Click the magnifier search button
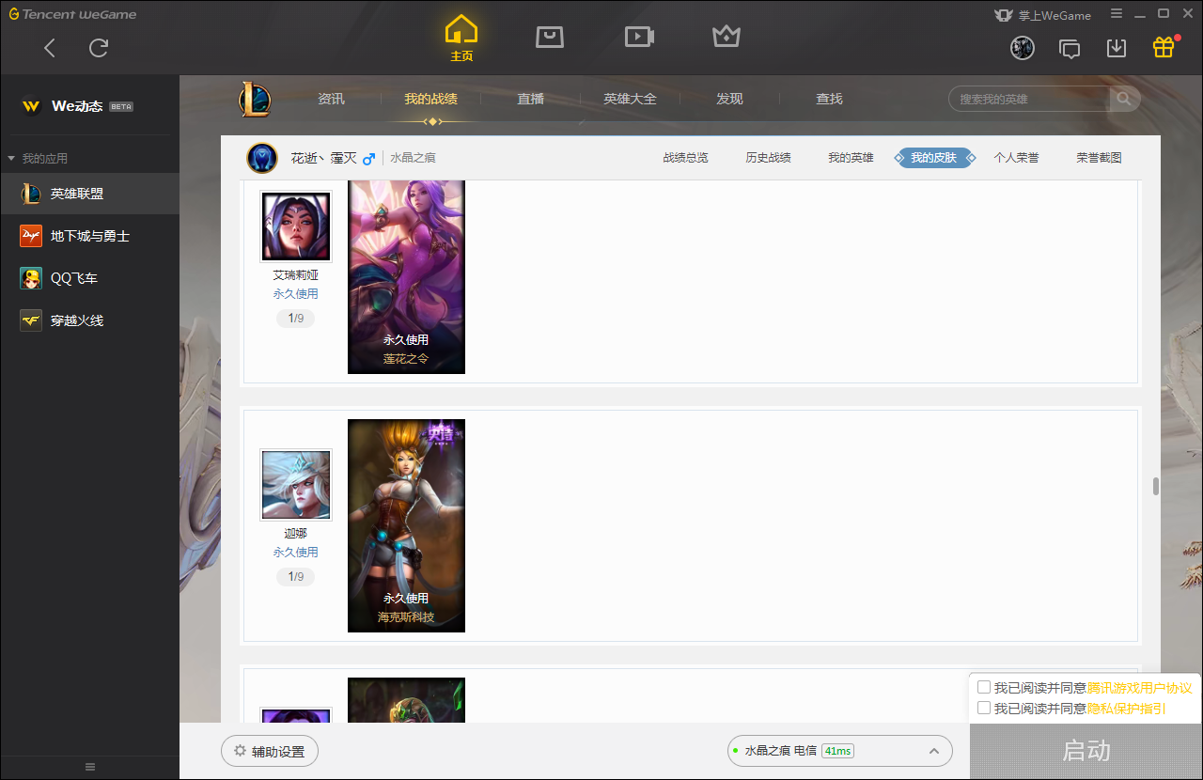This screenshot has height=780, width=1203. point(1124,99)
